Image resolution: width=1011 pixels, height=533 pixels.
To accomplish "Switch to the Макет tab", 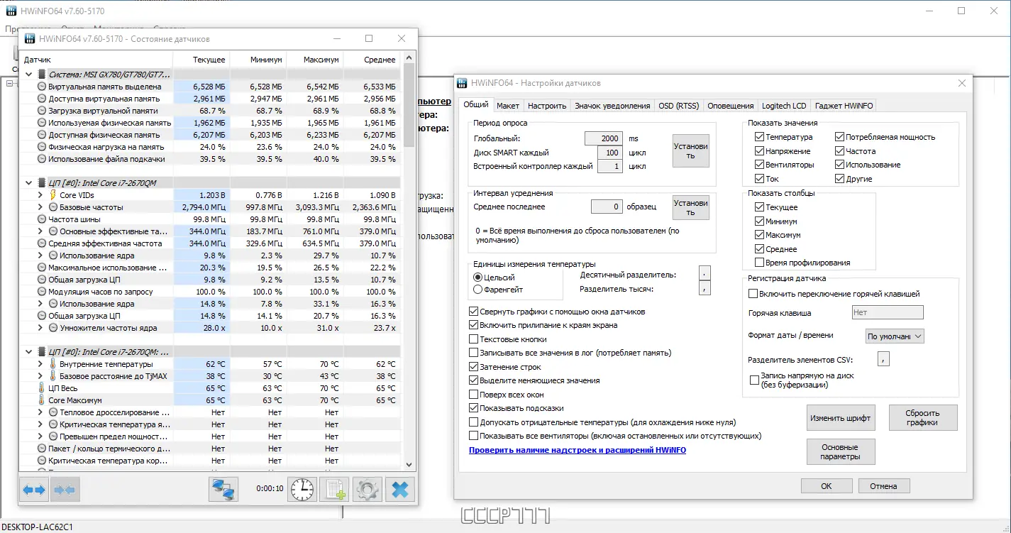I will pyautogui.click(x=508, y=106).
